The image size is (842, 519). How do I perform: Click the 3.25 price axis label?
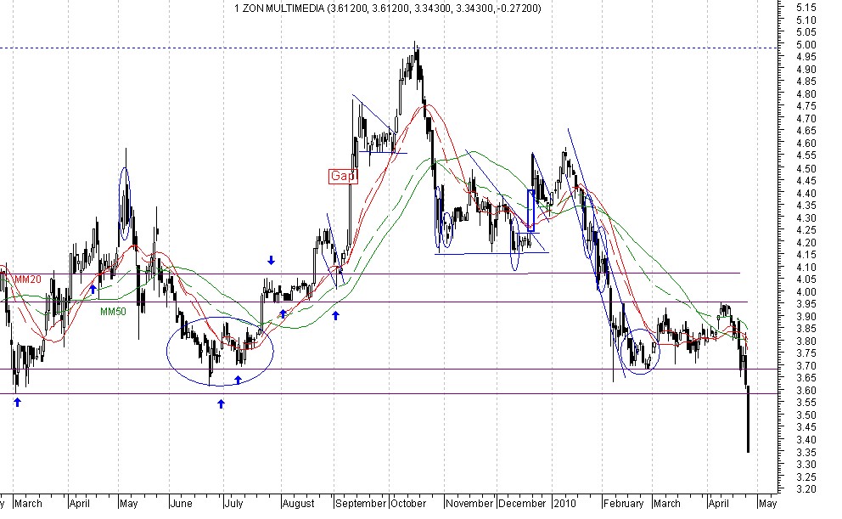[807, 477]
